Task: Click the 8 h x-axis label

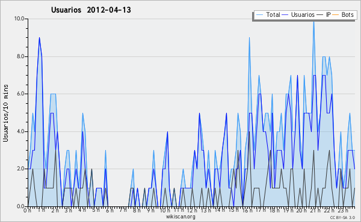Action: 137,210
